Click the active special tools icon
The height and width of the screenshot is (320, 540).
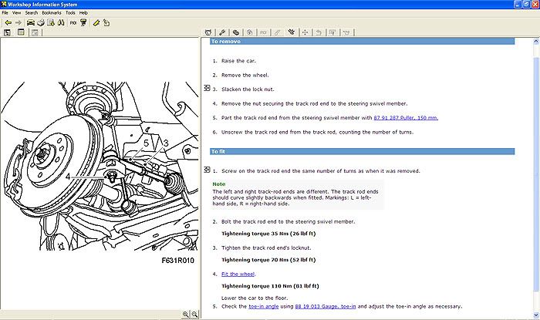coord(292,32)
